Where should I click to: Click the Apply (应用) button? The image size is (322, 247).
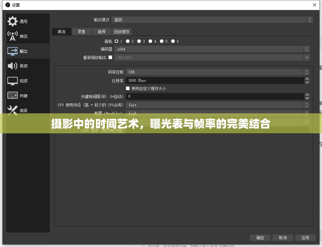click(x=305, y=238)
